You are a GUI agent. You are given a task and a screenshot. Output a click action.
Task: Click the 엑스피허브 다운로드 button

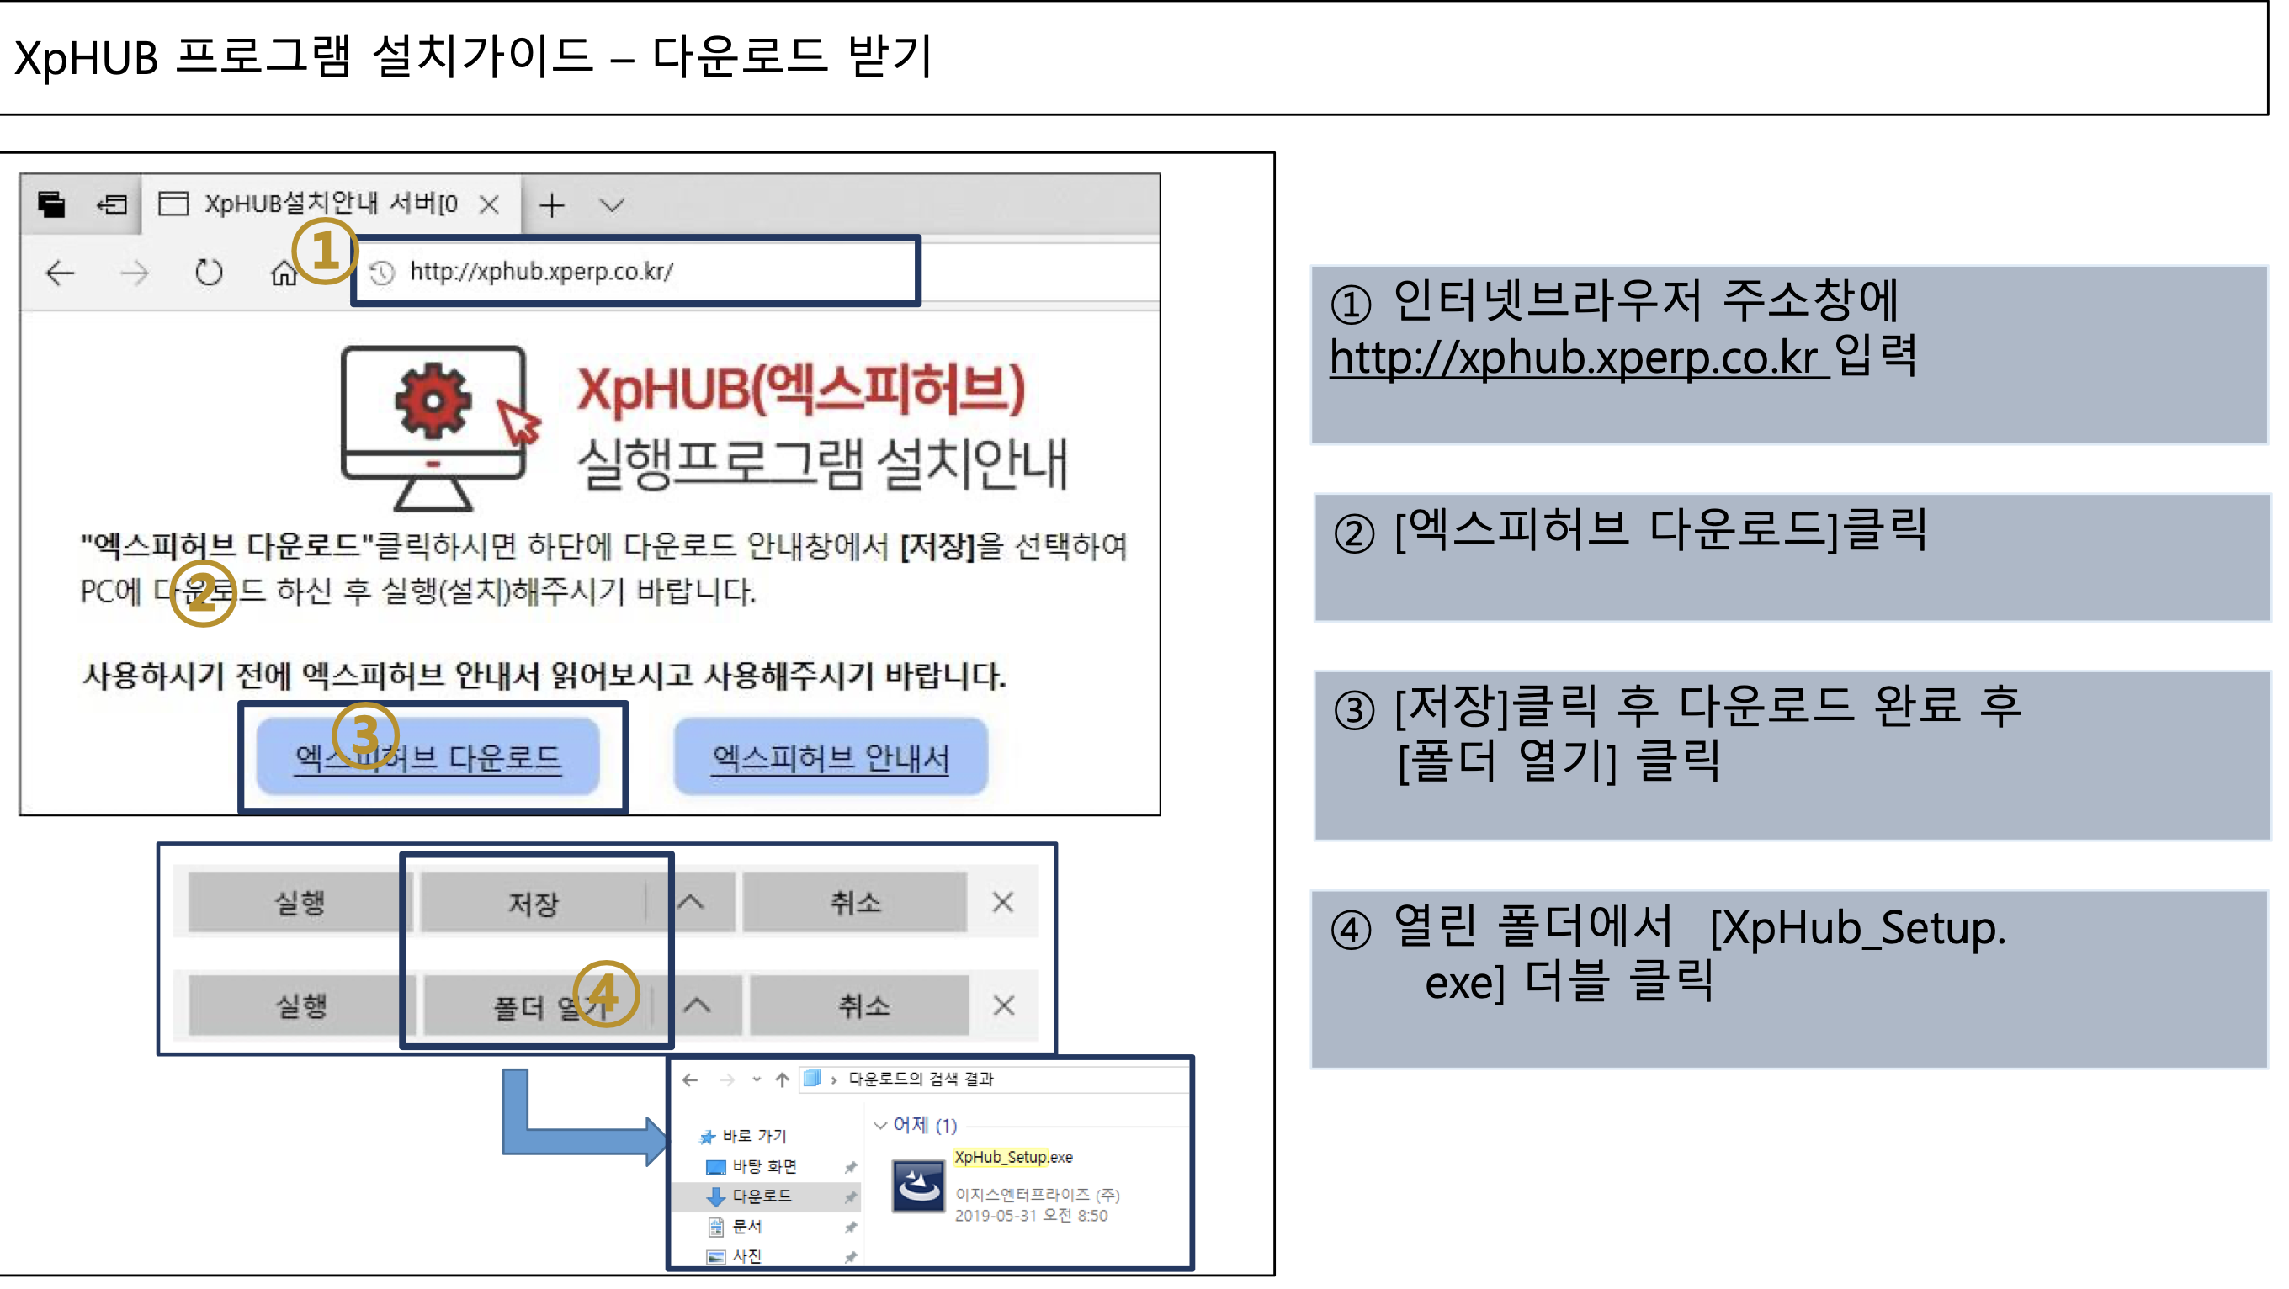(x=431, y=756)
